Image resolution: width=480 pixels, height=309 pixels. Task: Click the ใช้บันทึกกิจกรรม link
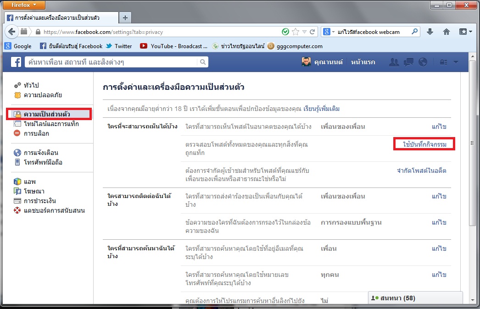[424, 144]
